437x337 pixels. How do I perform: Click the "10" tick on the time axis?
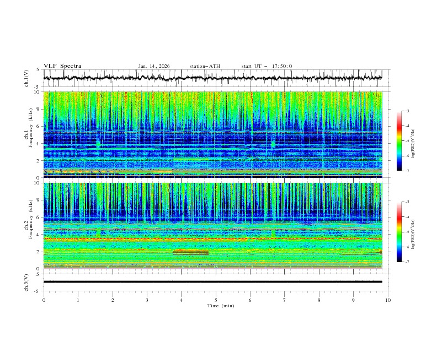[388, 300]
